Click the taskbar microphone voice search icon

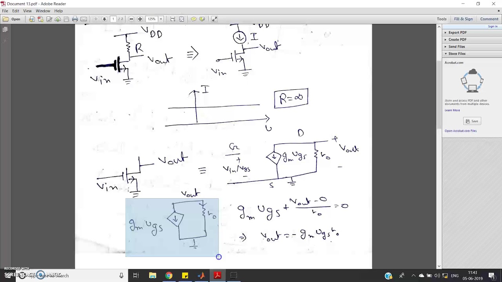(122, 276)
